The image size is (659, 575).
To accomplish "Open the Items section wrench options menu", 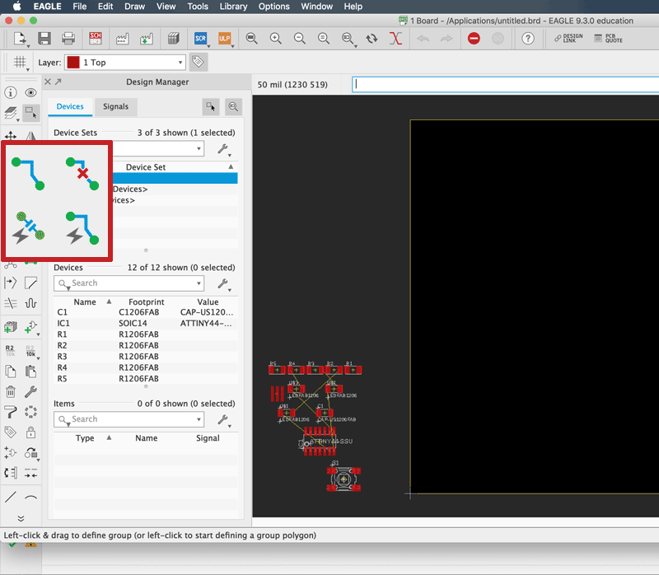I will (223, 419).
